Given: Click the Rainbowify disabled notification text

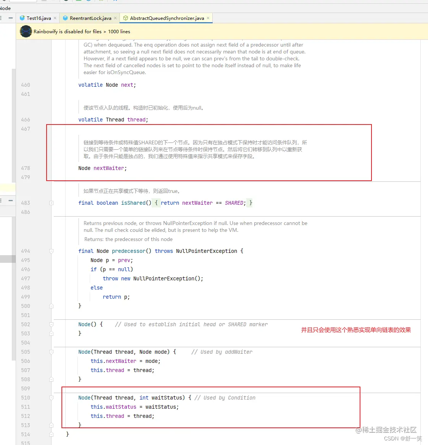Looking at the screenshot, I should tap(82, 31).
